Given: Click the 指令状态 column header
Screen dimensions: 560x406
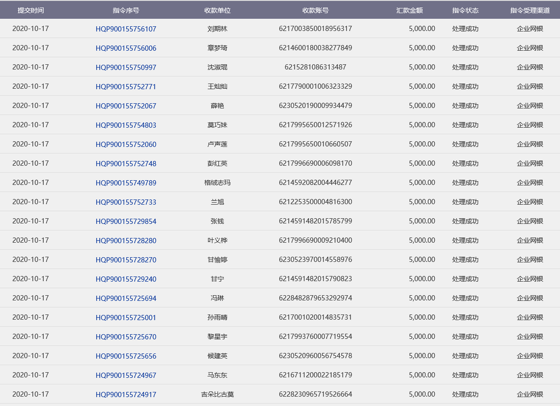Looking at the screenshot, I should pyautogui.click(x=465, y=10).
